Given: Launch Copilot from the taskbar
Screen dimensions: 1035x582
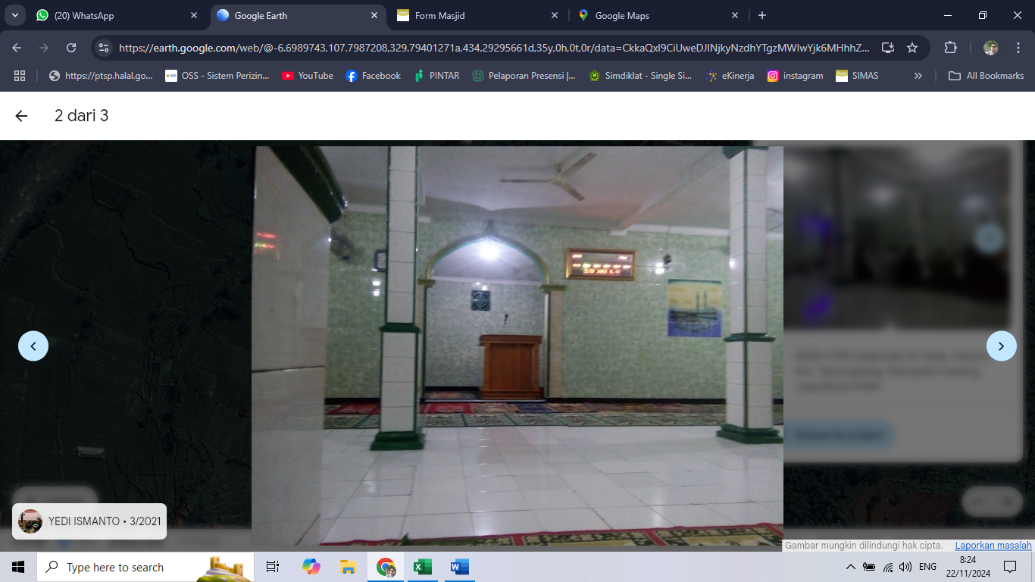Looking at the screenshot, I should pyautogui.click(x=311, y=567).
